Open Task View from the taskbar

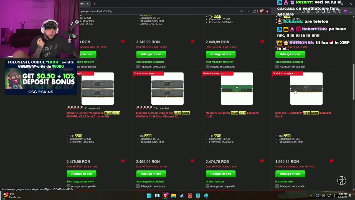[x=157, y=196]
